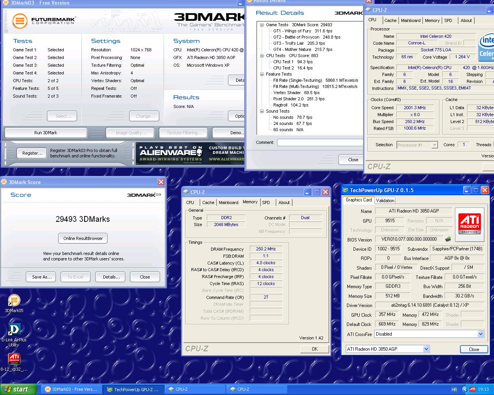
Task: Open the Memory tab in the top CPU-Z window
Action: click(432, 20)
